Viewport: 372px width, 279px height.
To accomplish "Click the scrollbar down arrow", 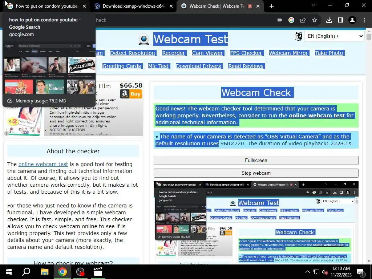I will (x=369, y=261).
